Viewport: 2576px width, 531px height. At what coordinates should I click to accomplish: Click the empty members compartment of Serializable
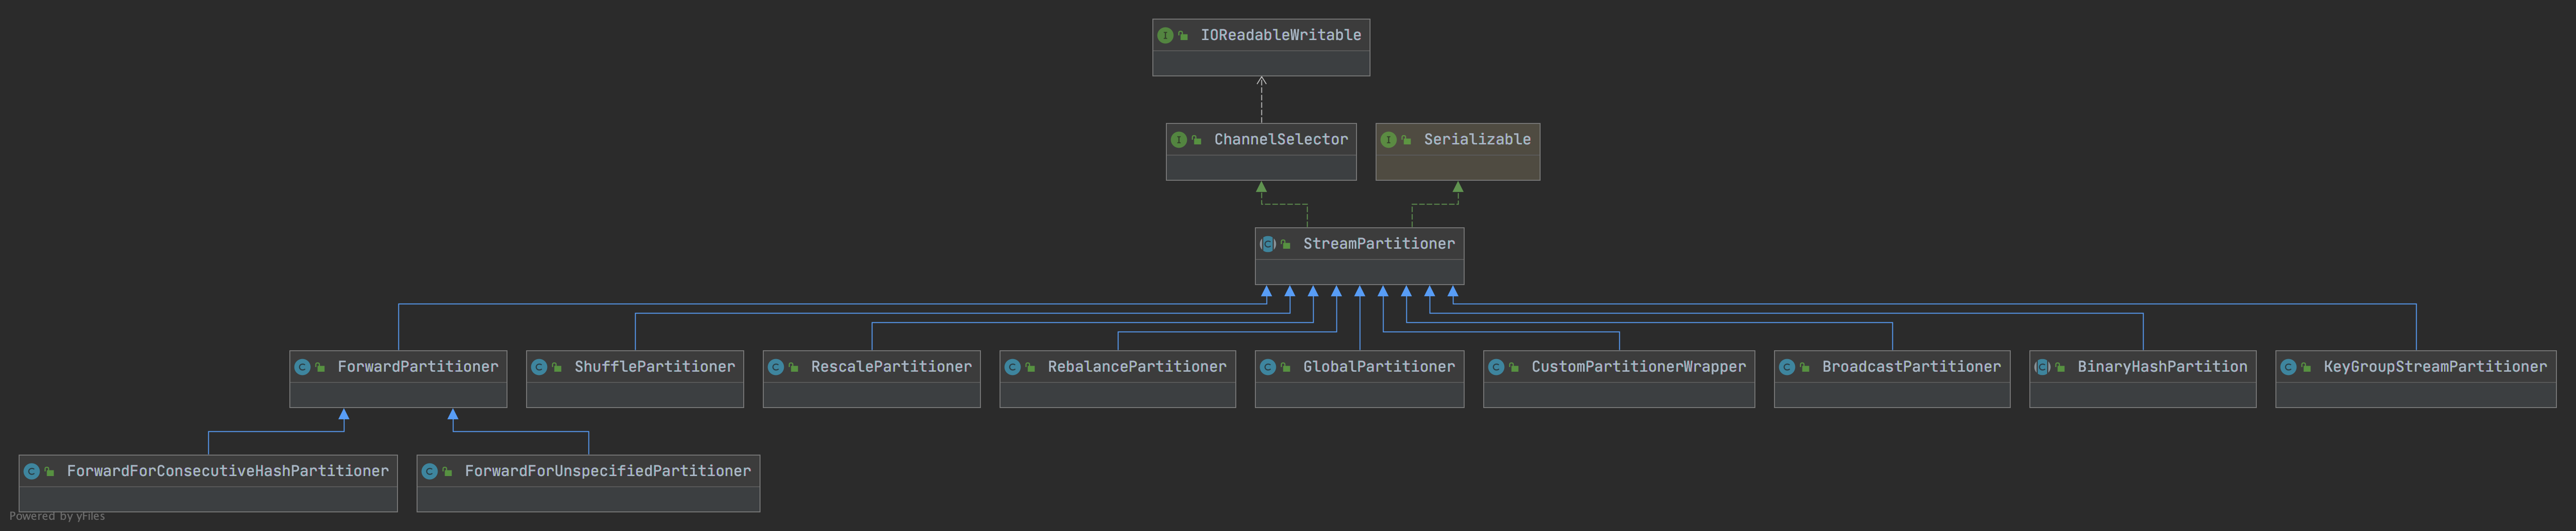pos(1458,167)
